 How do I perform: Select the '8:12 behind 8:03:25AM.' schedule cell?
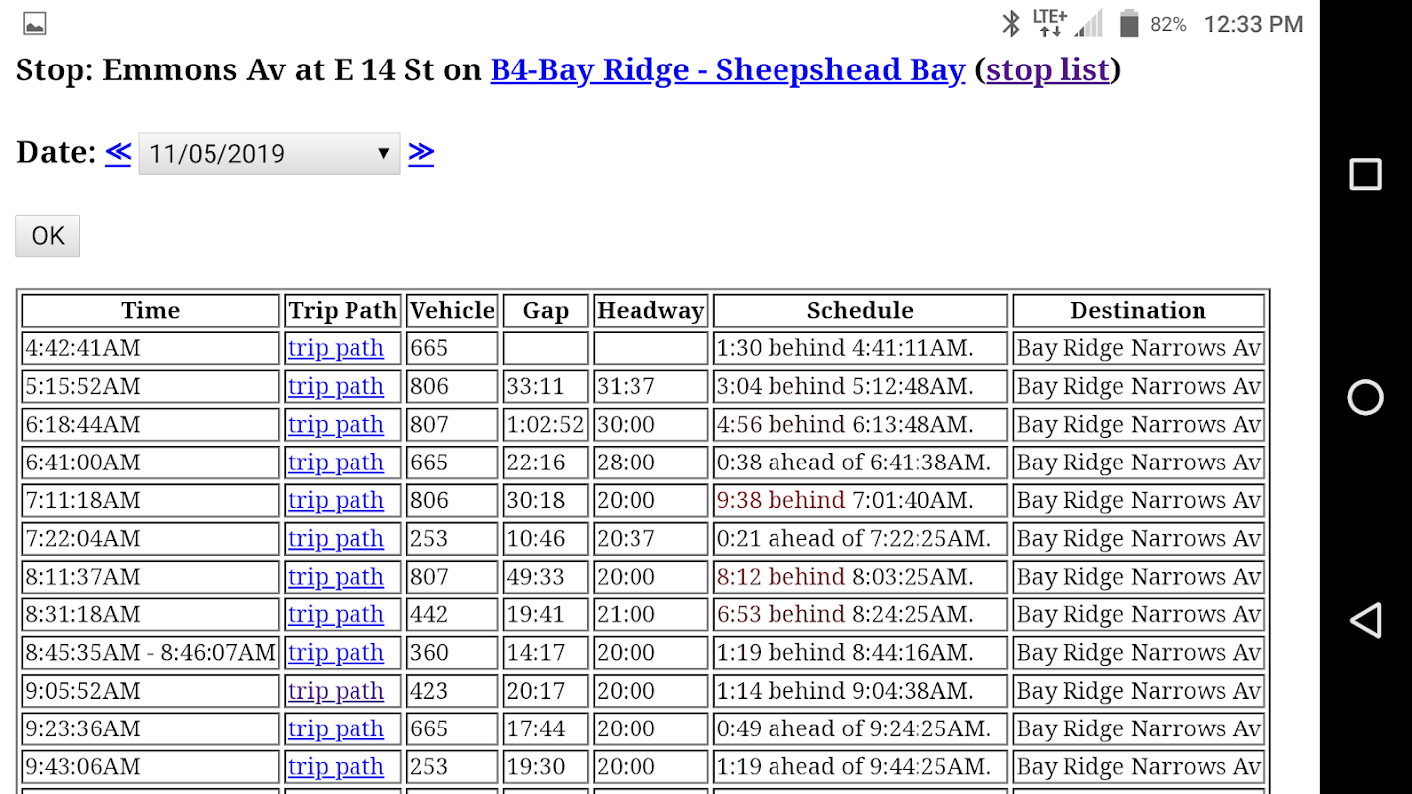[860, 577]
